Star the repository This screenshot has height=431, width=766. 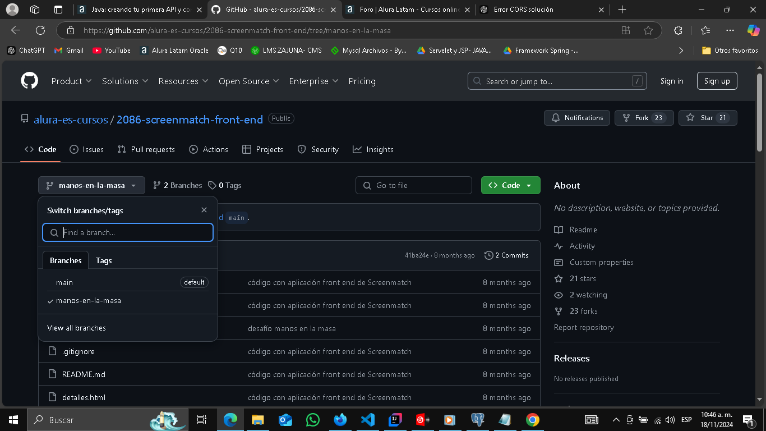tap(708, 118)
